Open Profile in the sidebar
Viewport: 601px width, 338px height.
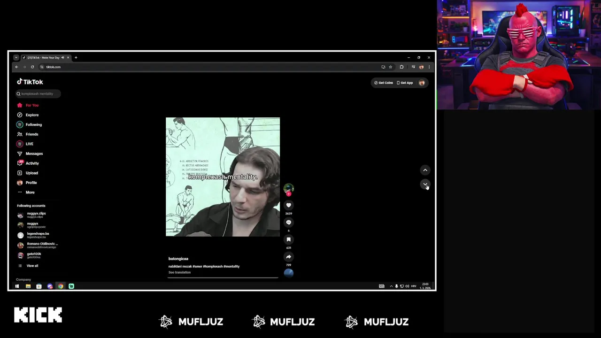pyautogui.click(x=27, y=183)
